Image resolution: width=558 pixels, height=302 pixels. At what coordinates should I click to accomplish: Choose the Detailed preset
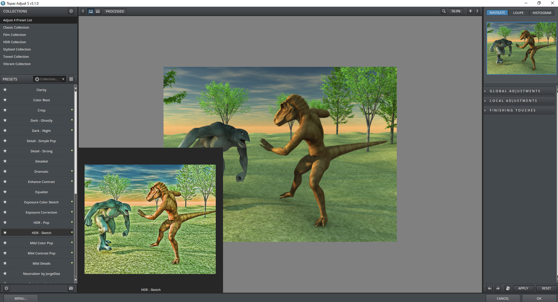41,161
